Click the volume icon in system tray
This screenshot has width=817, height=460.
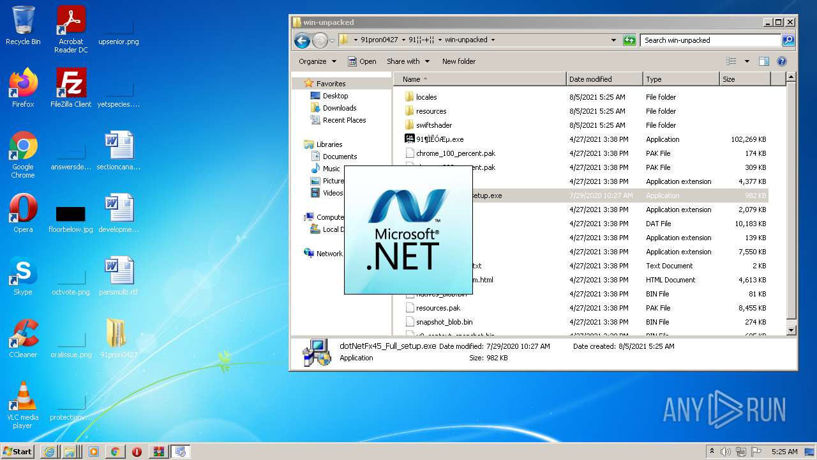click(726, 452)
